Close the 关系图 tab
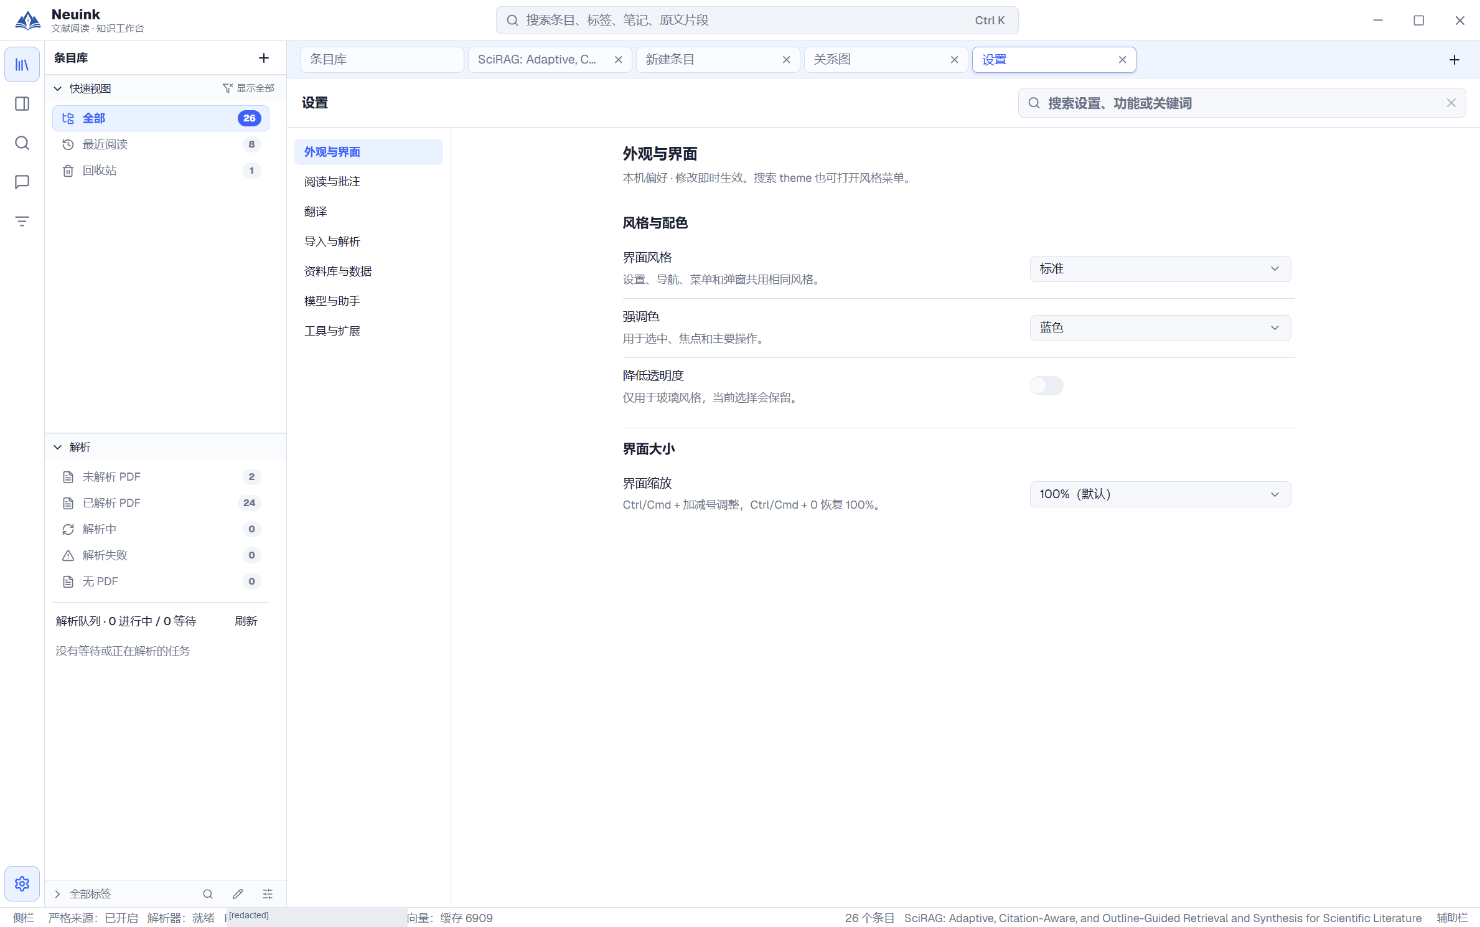 click(955, 60)
